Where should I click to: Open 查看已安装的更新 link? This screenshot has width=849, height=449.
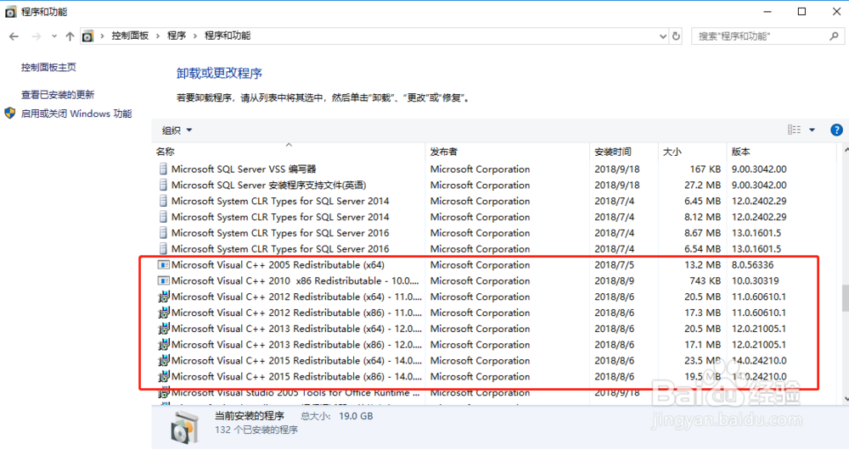coord(58,95)
